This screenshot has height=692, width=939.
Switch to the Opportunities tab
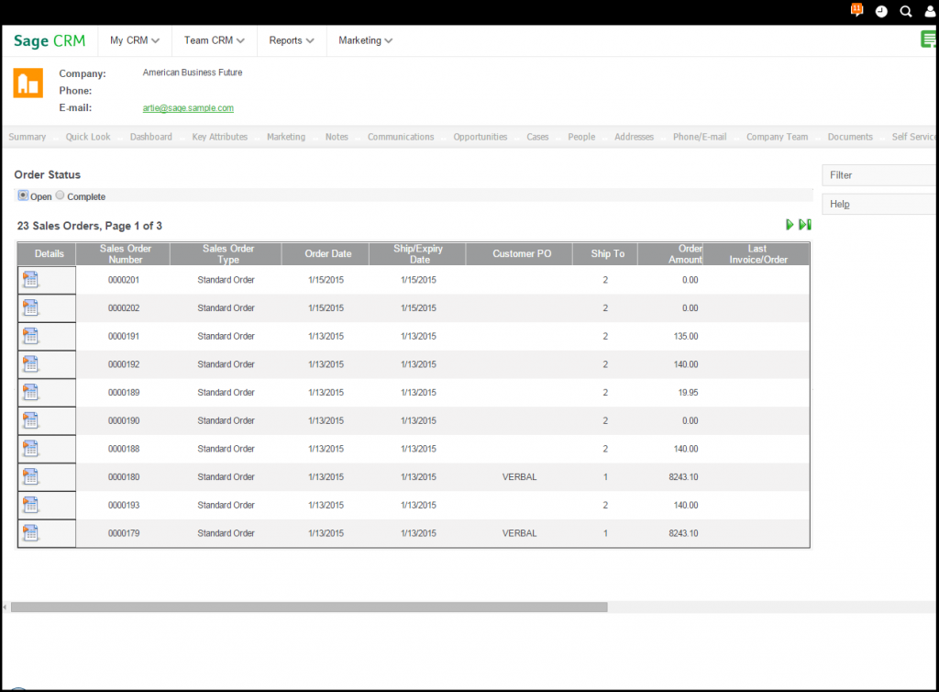(480, 137)
